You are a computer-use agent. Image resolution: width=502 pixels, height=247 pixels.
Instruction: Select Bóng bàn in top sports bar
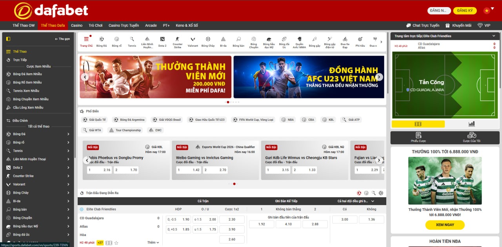(238, 42)
